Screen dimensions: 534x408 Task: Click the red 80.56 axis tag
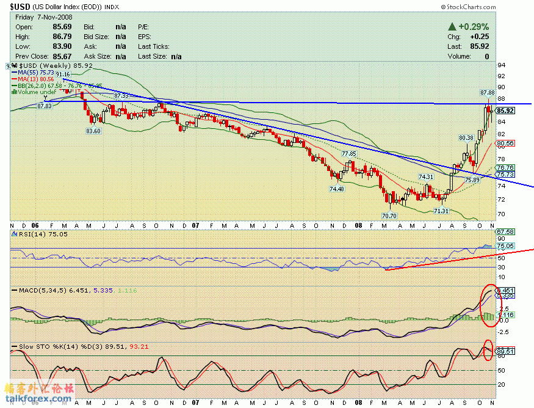505,144
